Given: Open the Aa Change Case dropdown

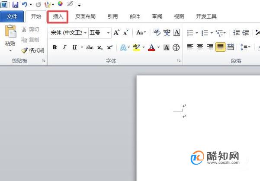Looking at the screenshot, I should 141,32.
